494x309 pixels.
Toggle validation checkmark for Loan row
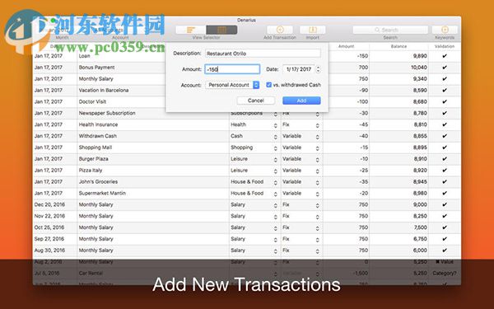(x=445, y=56)
